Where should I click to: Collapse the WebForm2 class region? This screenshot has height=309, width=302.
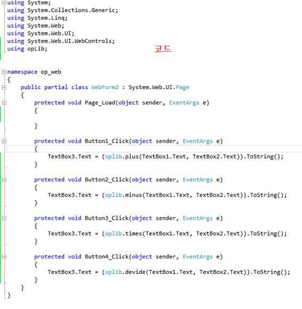[4, 87]
